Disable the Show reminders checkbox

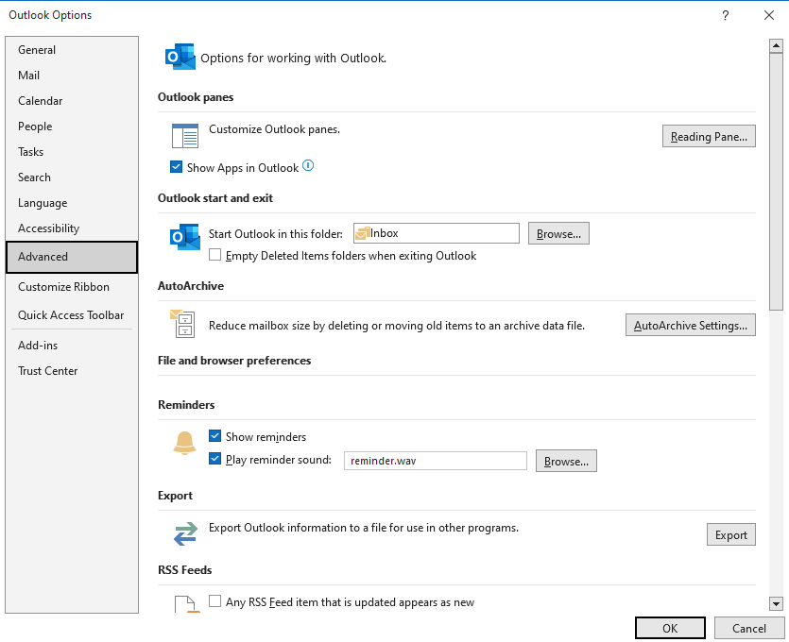(x=214, y=436)
